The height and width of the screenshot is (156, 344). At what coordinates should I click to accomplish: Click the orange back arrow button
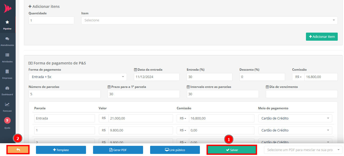tap(18, 150)
